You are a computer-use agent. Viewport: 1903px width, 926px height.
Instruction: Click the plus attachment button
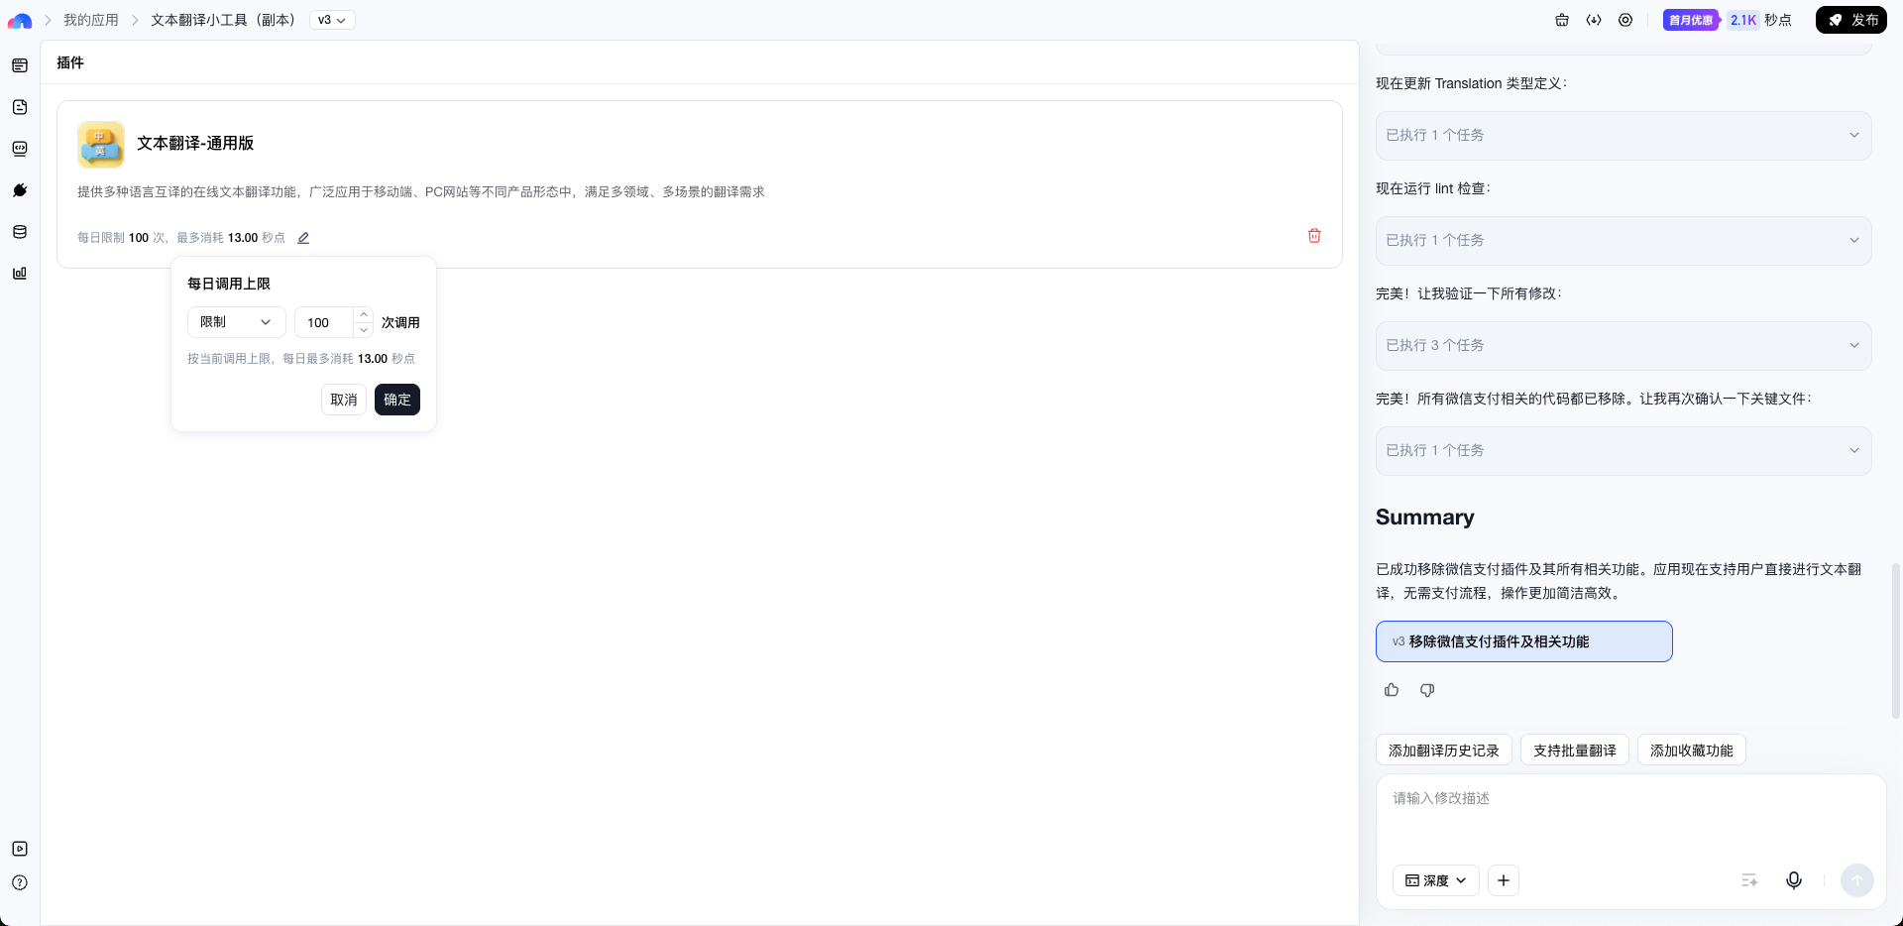click(x=1503, y=880)
